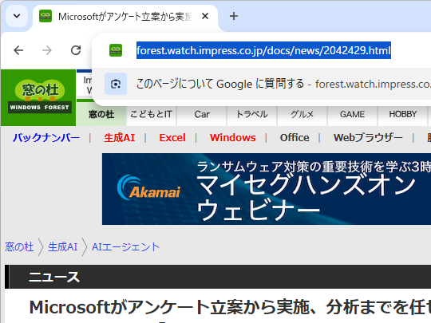
Task: Open the Office category link
Action: pyautogui.click(x=295, y=137)
